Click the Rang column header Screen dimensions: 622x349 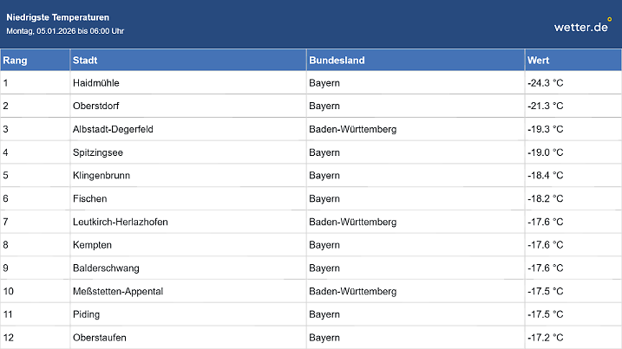point(14,61)
